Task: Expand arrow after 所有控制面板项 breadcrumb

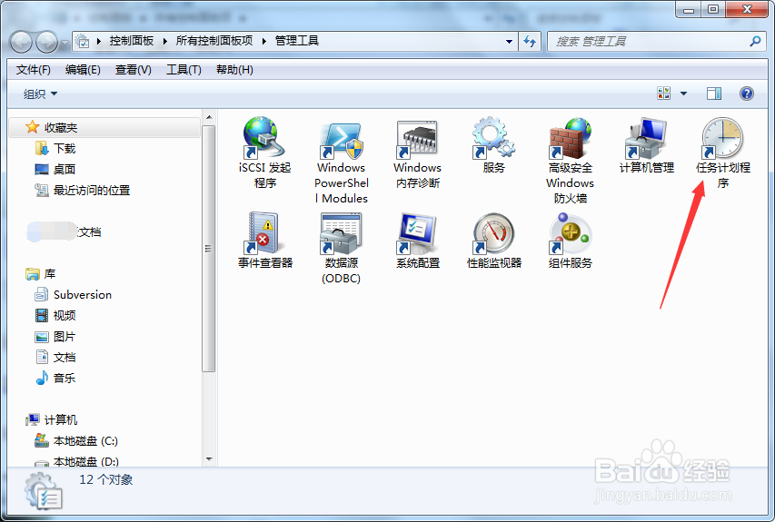Action: pyautogui.click(x=264, y=42)
